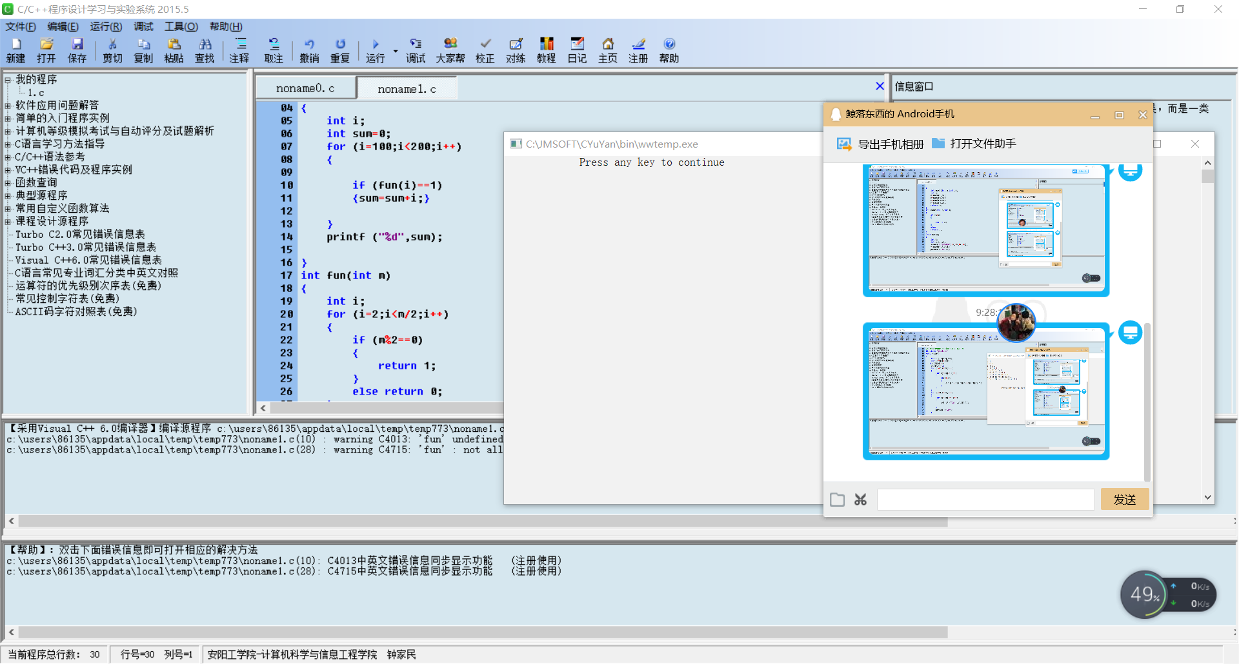
Task: Open the 工具(O) menu
Action: tap(181, 26)
